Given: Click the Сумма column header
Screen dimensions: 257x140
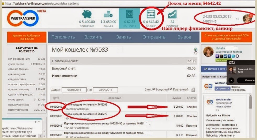Looking at the screenshot, I should click(176, 98).
